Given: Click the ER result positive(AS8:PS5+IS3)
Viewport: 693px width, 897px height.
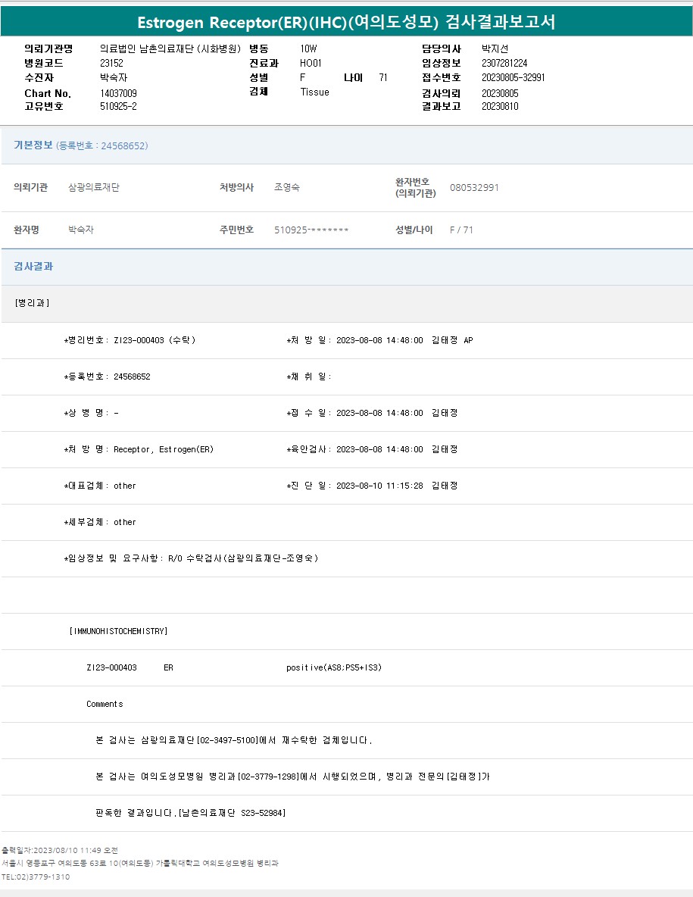Looking at the screenshot, I should 334,667.
